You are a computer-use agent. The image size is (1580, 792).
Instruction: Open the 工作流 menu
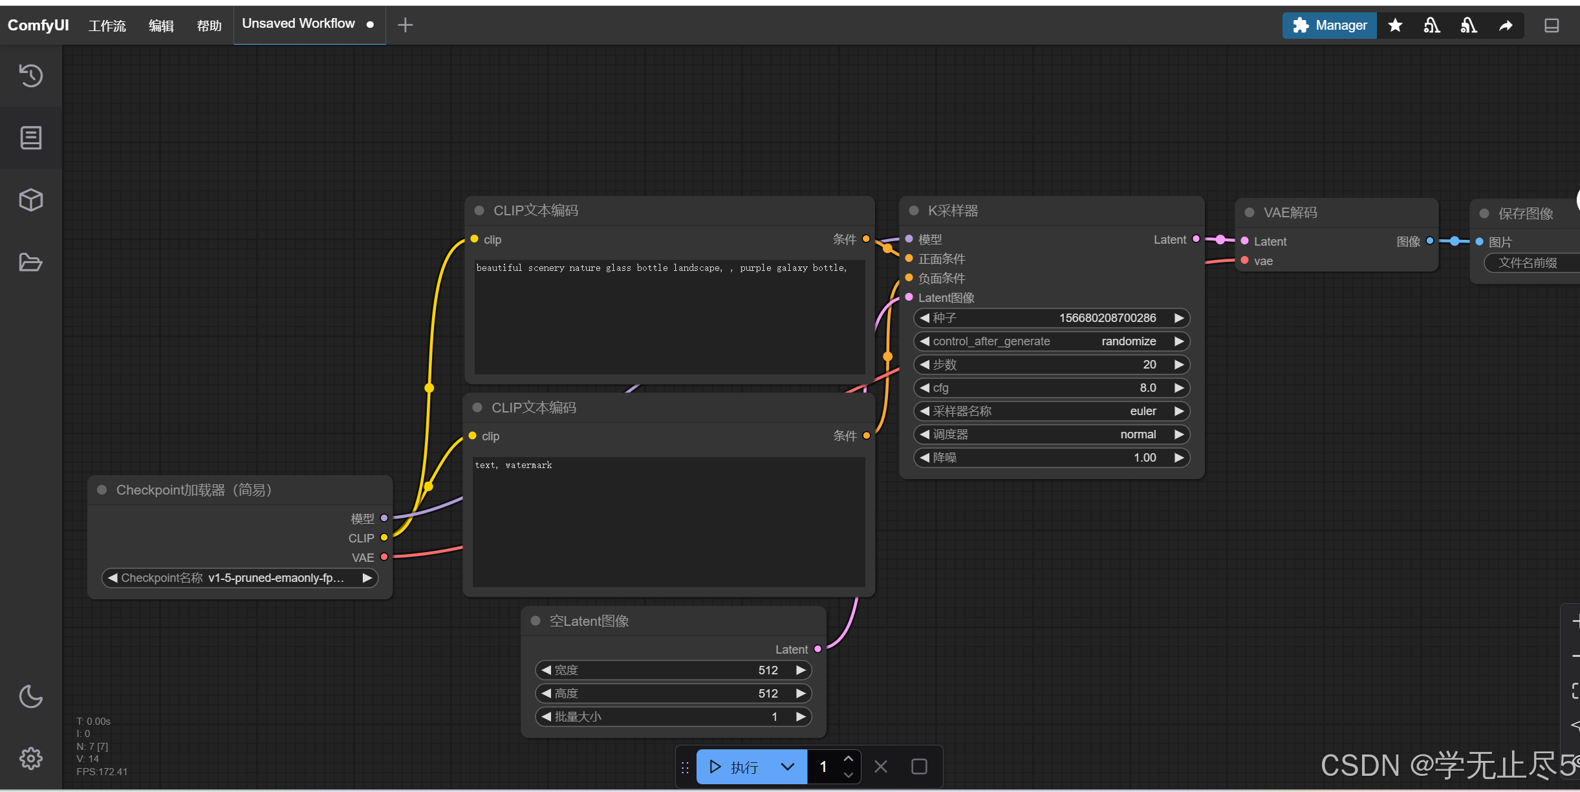107,25
